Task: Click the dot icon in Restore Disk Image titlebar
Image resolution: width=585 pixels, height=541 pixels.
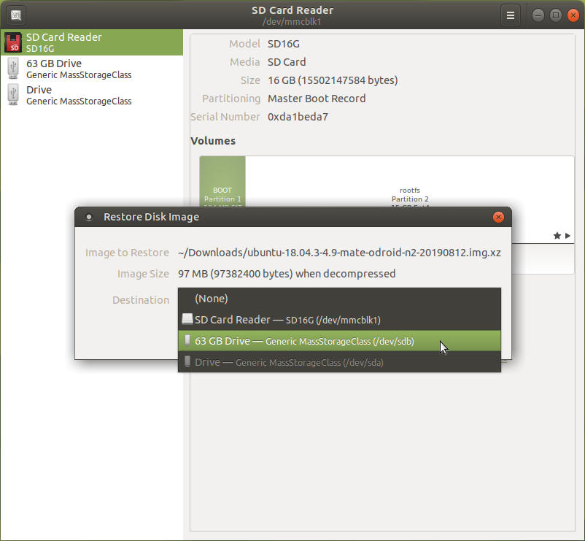Action: pyautogui.click(x=89, y=217)
